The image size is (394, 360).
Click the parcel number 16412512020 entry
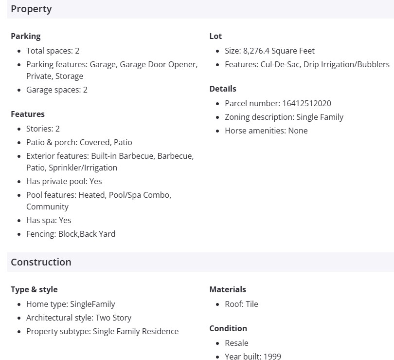pos(278,103)
